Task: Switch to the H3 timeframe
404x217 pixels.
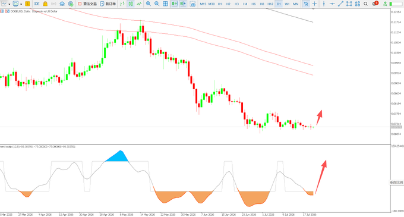Action: point(236,4)
